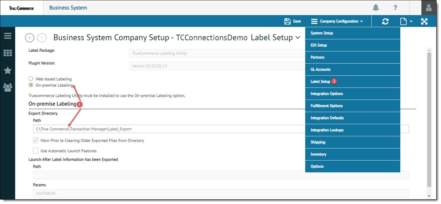Open the dropdown arrow beside the new document icon
441x204 pixels.
411,22
